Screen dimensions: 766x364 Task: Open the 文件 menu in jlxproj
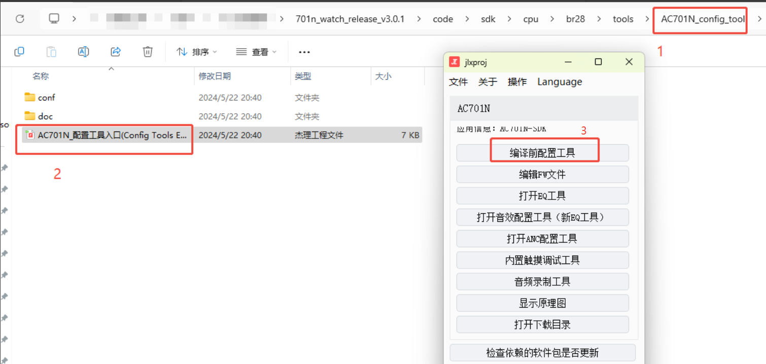(459, 82)
